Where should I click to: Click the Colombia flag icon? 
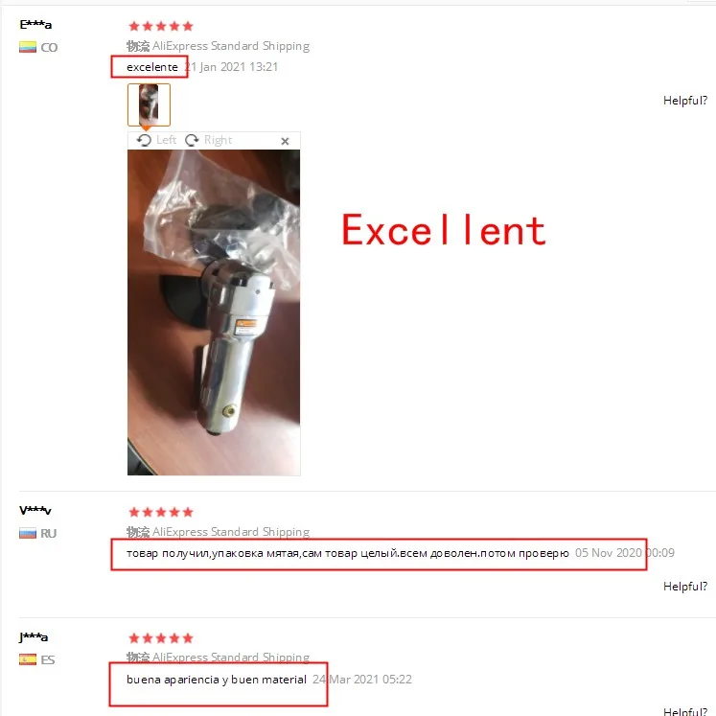(x=28, y=47)
